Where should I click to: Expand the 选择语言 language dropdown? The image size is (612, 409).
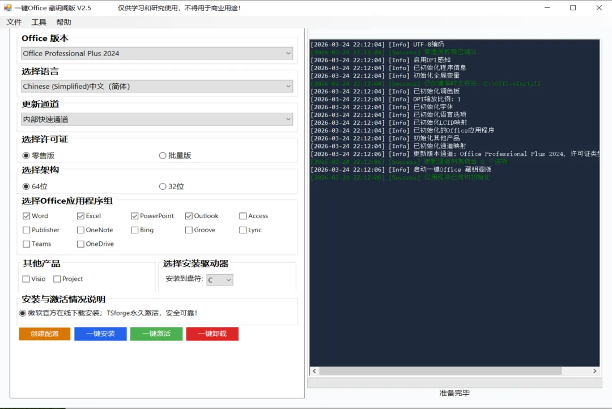[x=157, y=86]
